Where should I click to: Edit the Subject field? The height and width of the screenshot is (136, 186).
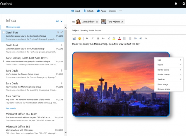(x=129, y=30)
